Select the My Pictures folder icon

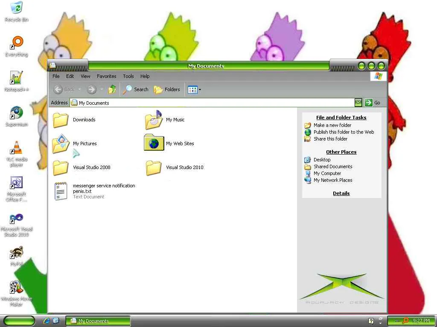tap(61, 143)
